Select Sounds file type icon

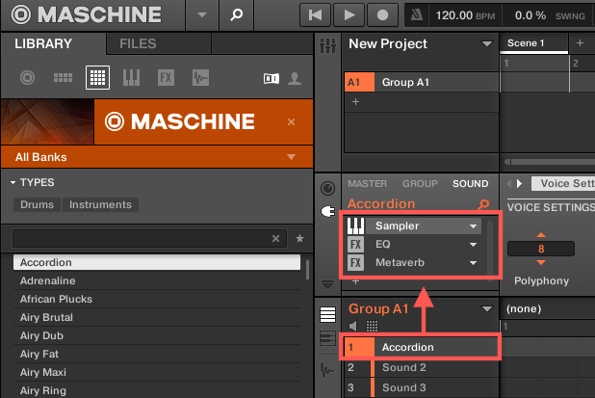pos(97,77)
